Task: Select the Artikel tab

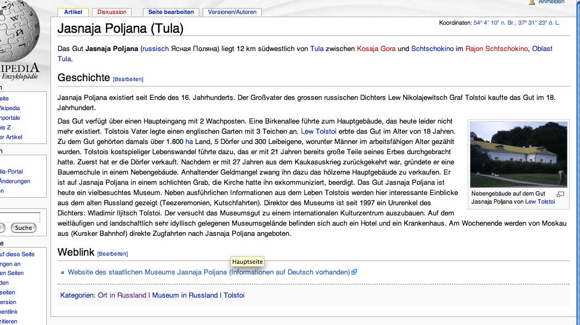Action: (x=73, y=12)
